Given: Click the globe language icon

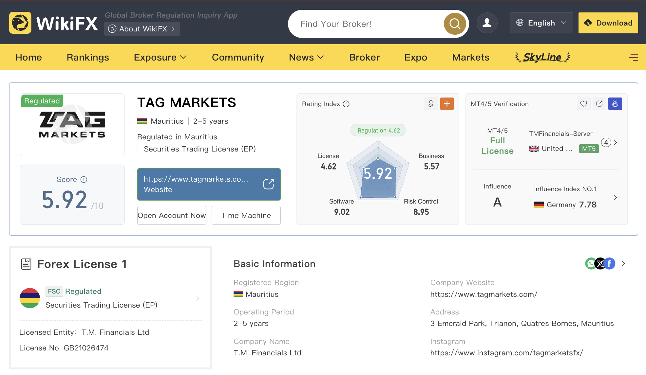Looking at the screenshot, I should [x=520, y=23].
